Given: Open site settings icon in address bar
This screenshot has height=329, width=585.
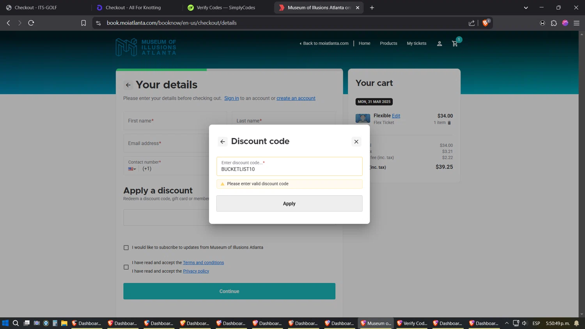Looking at the screenshot, I should [x=98, y=23].
